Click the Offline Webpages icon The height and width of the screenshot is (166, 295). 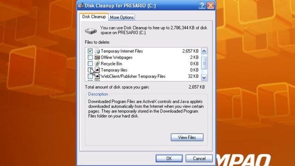click(97, 57)
